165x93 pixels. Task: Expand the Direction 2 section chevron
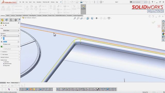19,52
